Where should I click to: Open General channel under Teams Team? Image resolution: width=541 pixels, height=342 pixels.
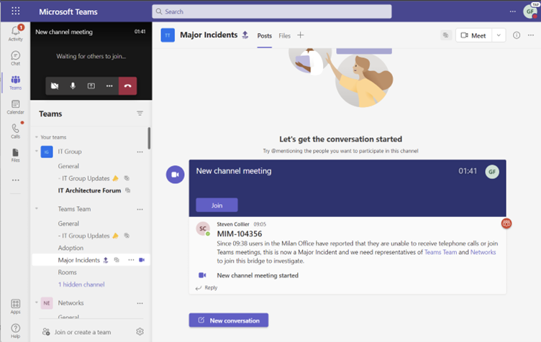tap(68, 223)
